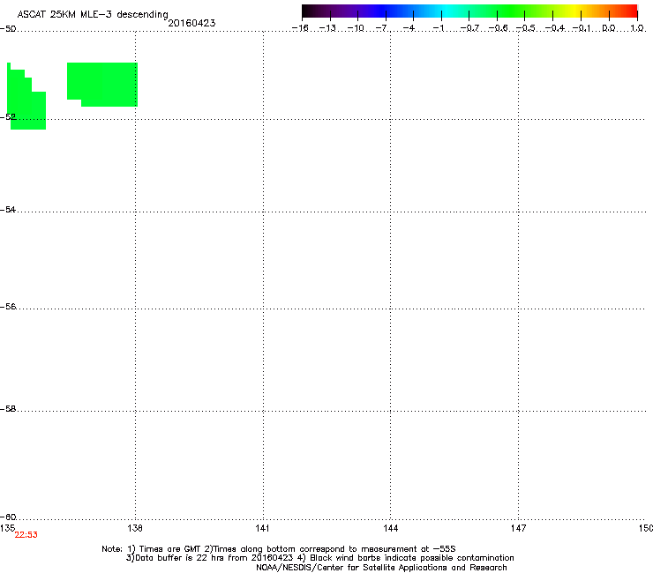Click the latitude label -54

pos(8,209)
